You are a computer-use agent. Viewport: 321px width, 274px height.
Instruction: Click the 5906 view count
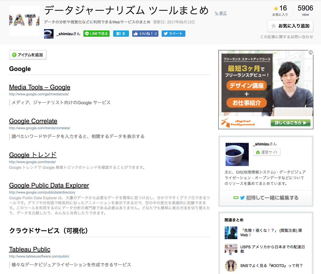point(305,8)
